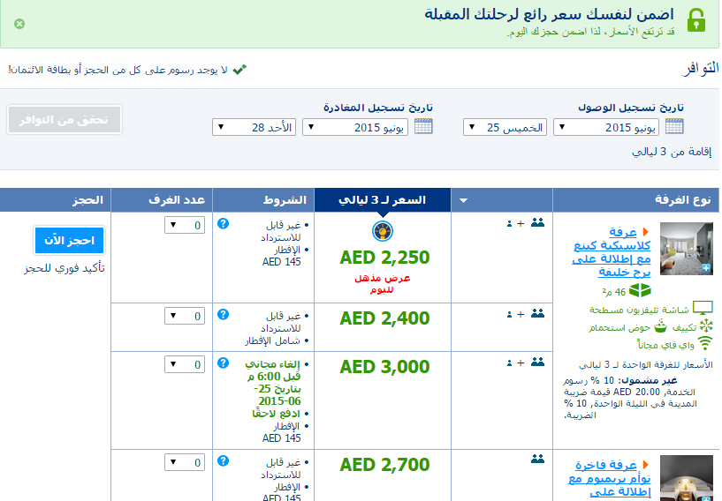Image resolution: width=722 pixels, height=501 pixels.
Task: Click occupancy people icon in AED 2,700 row
Action: [x=537, y=459]
